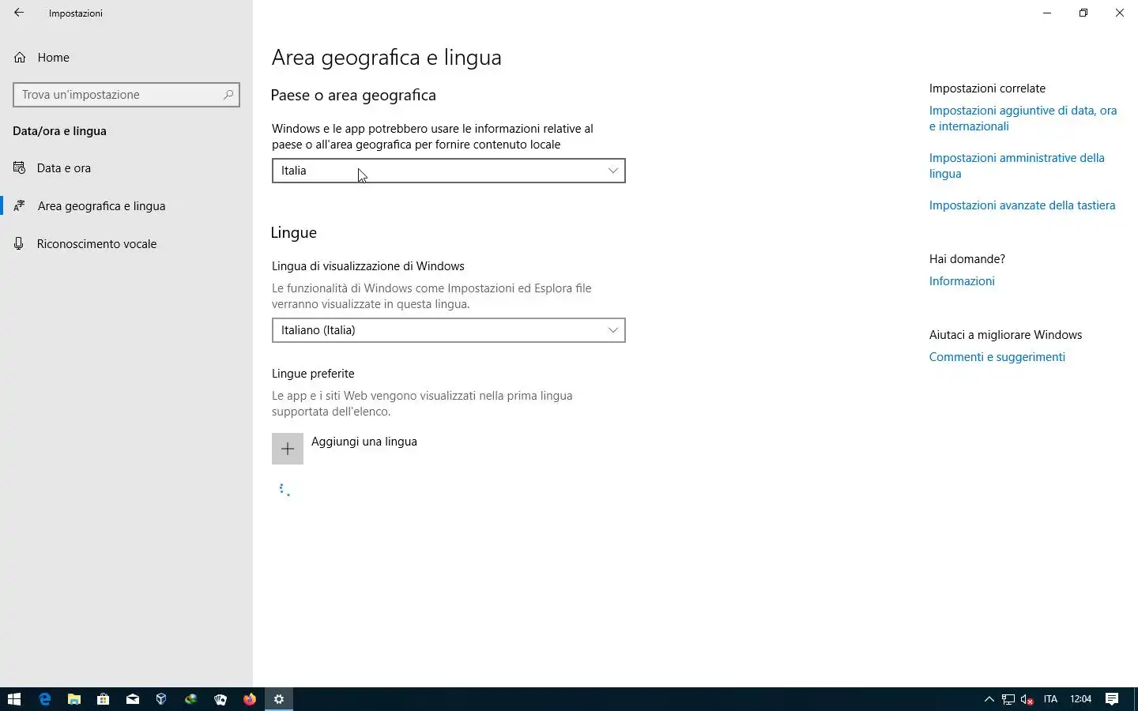Close the Impostazioni window
This screenshot has width=1138, height=711.
tap(1120, 13)
